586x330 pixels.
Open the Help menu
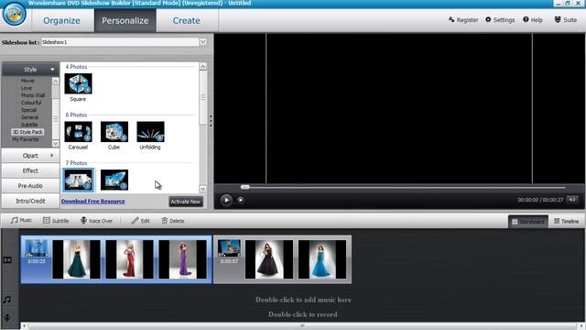click(x=533, y=20)
